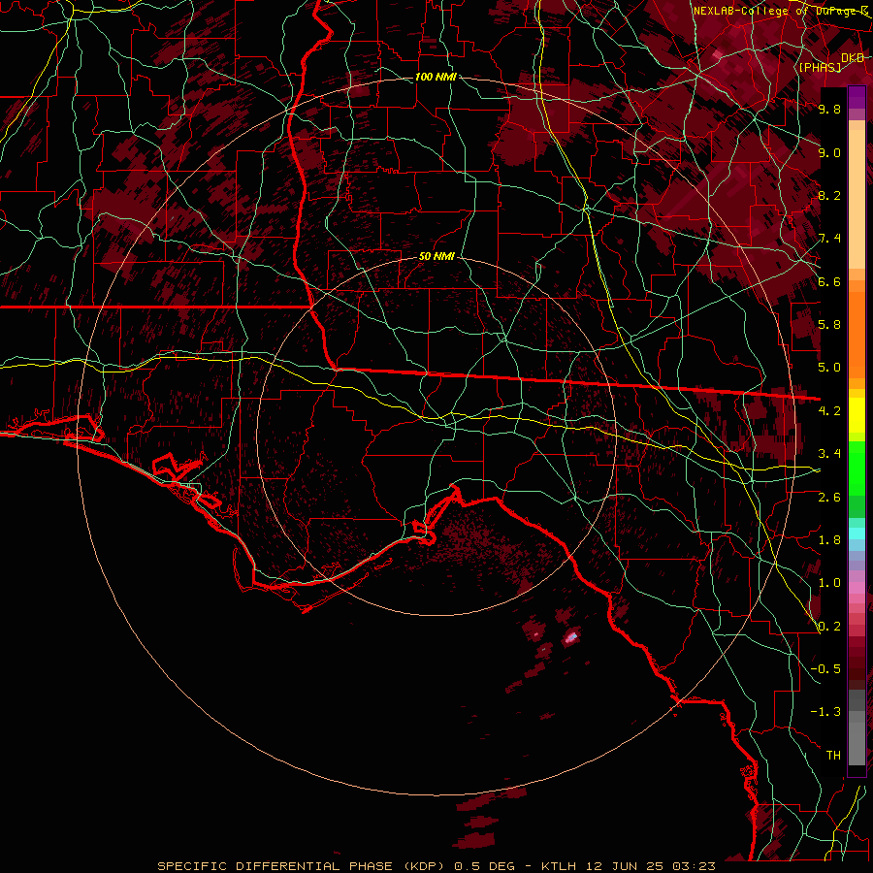The image size is (873, 873).
Task: Click the 1.8 color scale value
Action: pos(829,540)
